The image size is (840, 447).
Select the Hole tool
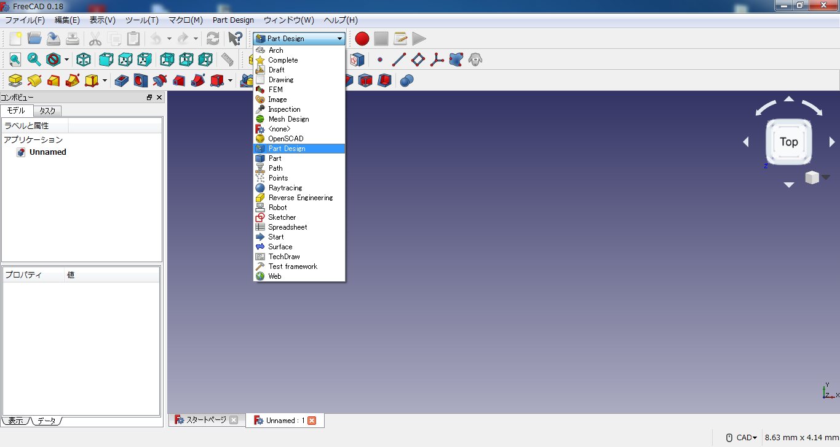(141, 80)
